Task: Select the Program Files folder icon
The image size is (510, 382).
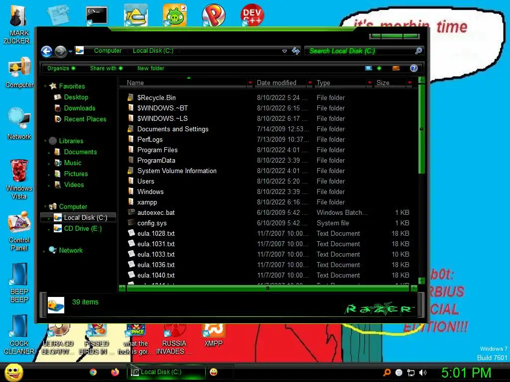Action: 130,150
